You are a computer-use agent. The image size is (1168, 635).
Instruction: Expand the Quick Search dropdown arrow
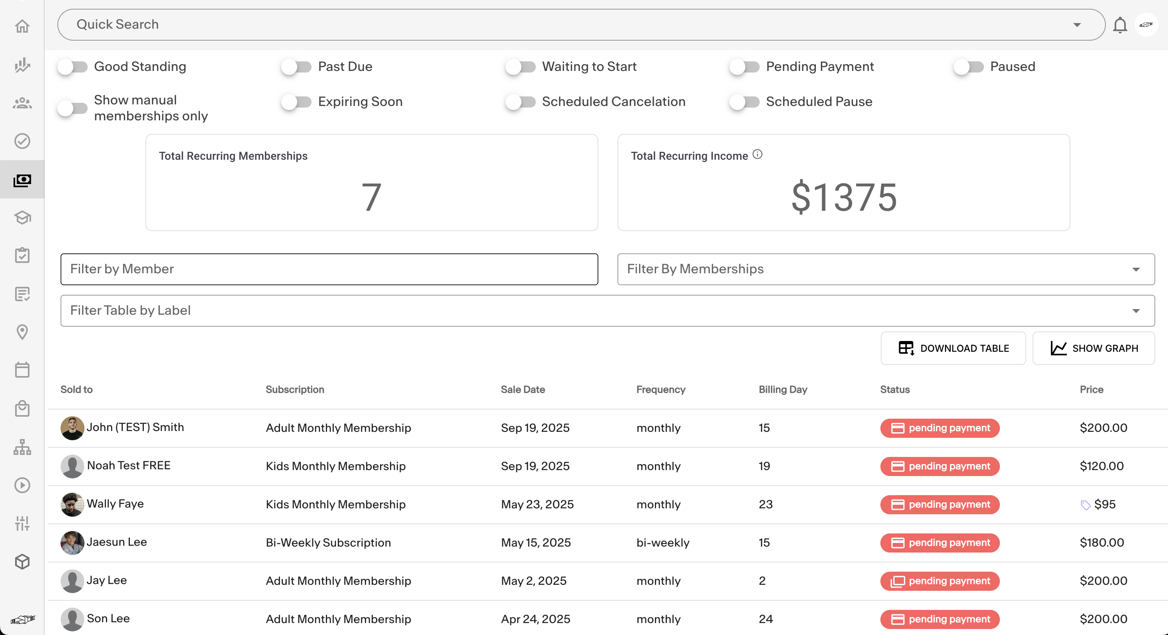1077,25
